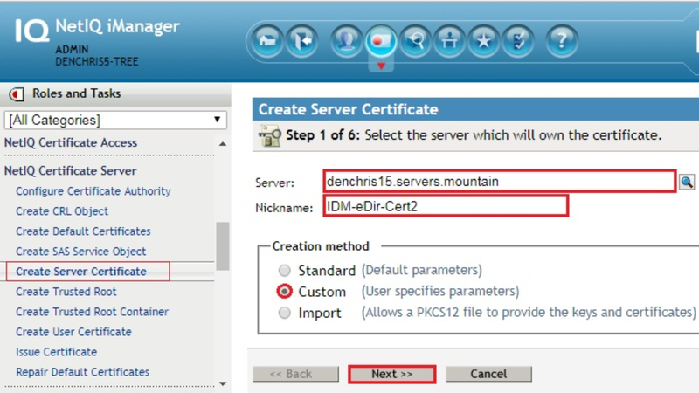Open Create CRL Object task
The image size is (699, 393).
coord(62,211)
